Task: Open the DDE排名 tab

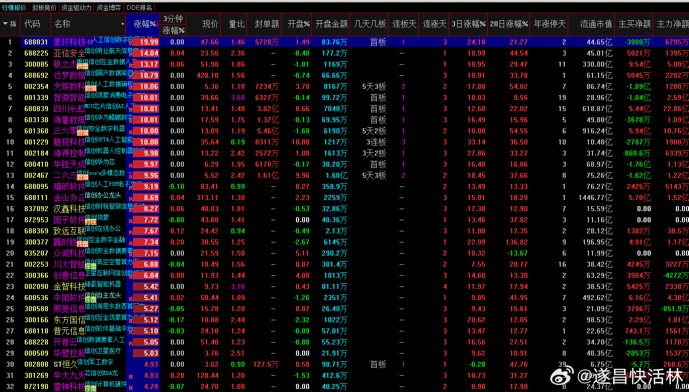Action: coord(139,8)
